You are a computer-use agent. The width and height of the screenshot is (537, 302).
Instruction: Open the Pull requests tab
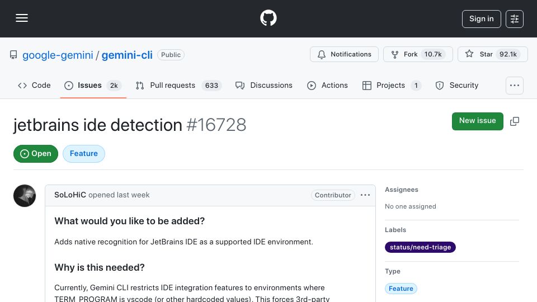pos(178,85)
